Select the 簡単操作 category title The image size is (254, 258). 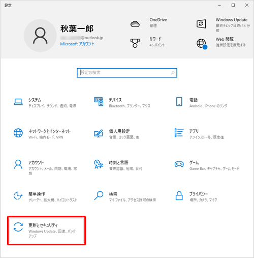click(37, 194)
